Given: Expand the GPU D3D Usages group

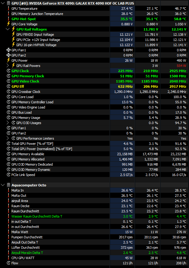Looking at the screenshot, I should tap(8, 123).
